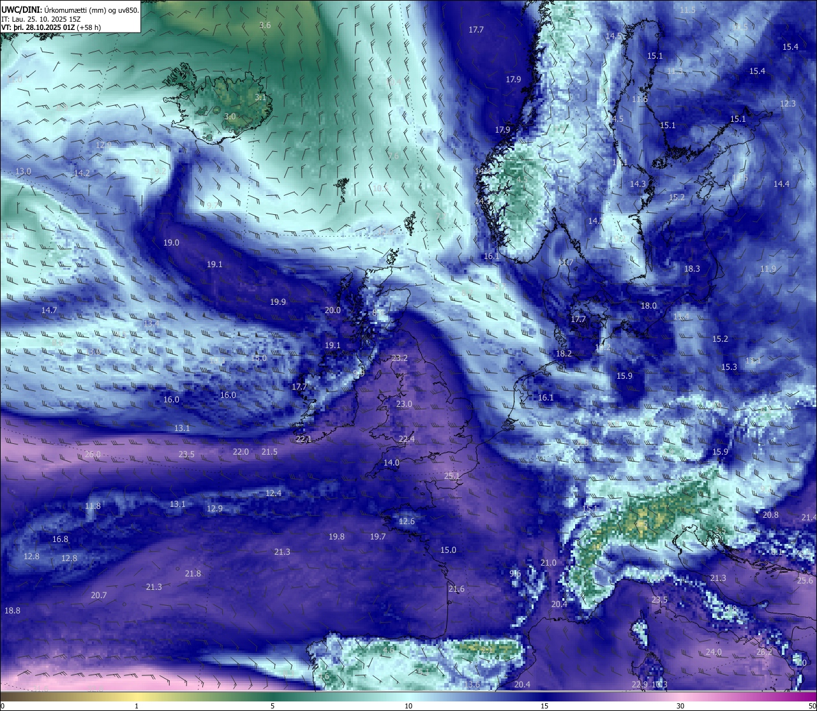Click the 20.0 value west of Scotland
The image size is (817, 711).
pos(333,311)
